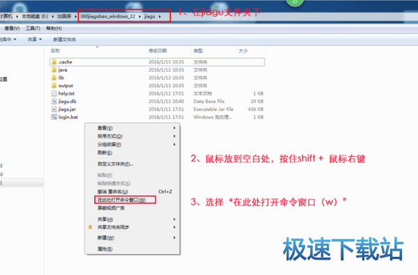Click the 加固保 breadcrumb segment
The image size is (418, 275).
[64, 17]
